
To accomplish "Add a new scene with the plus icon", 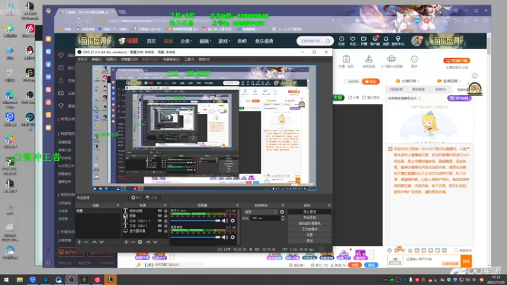I will [x=79, y=242].
